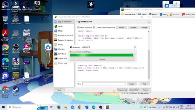Select the MultiMC desktop shortcut
This screenshot has width=195, height=110.
click(x=16, y=78)
